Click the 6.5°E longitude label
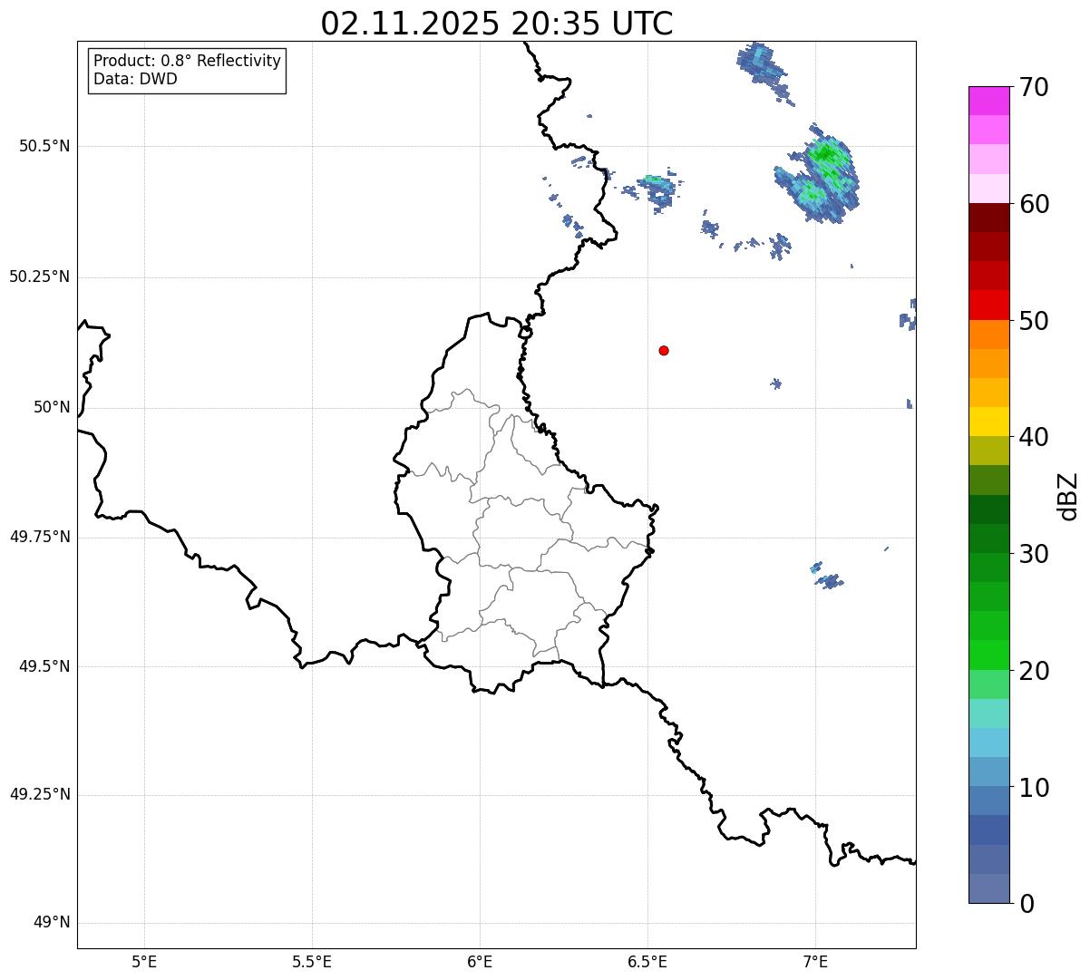This screenshot has width=1090, height=980. [647, 961]
